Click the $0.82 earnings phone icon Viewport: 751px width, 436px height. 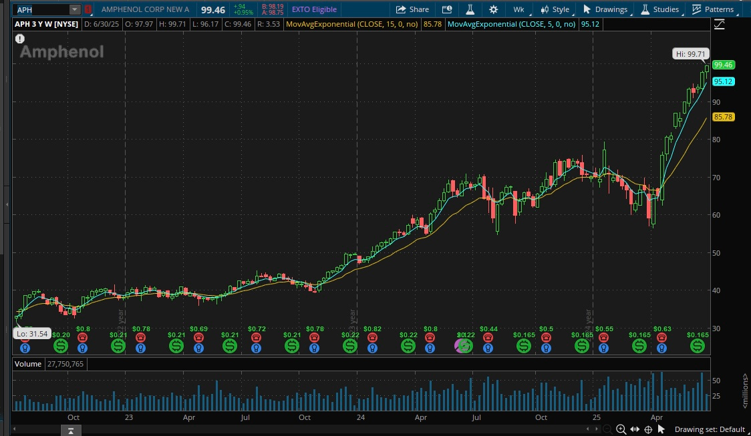pos(372,338)
